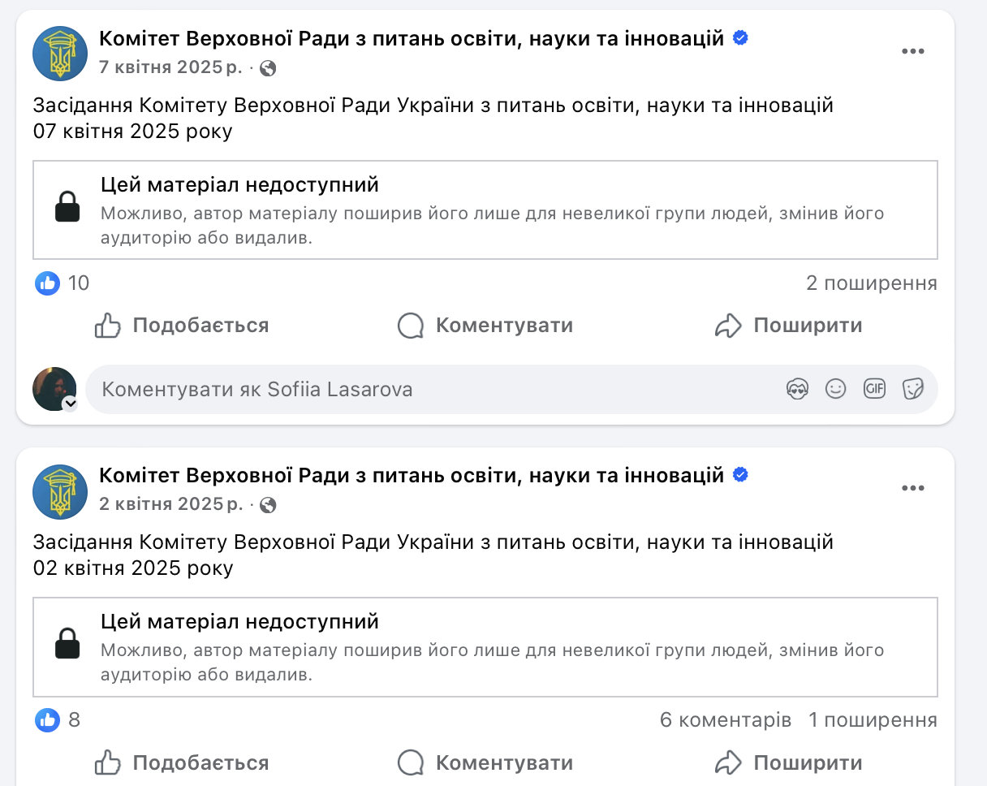987x786 pixels.
Task: Open options menu on 7 квітня post
Action: coord(913,51)
